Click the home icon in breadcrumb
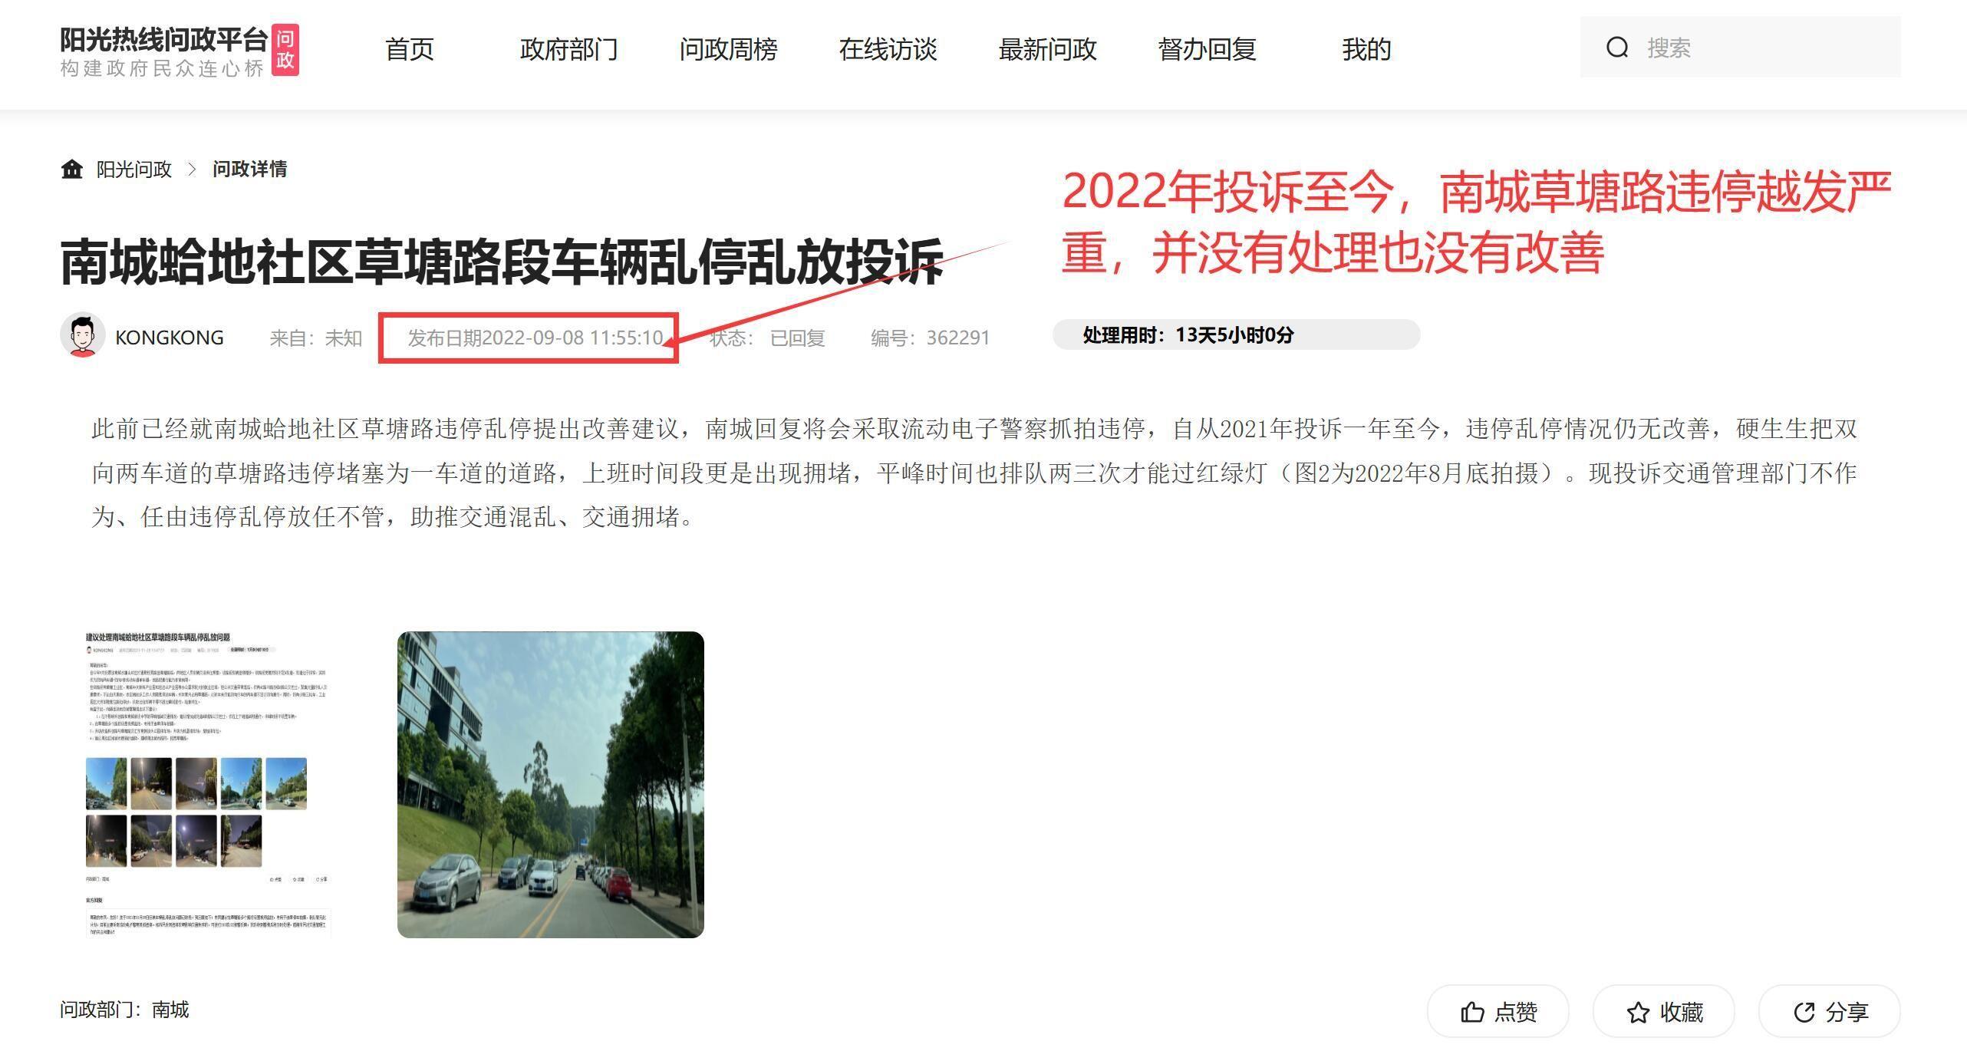 (x=72, y=169)
